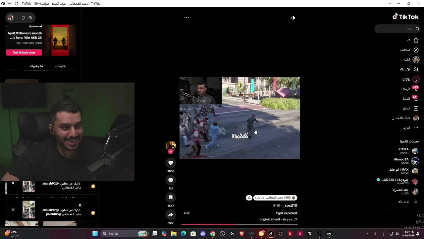Dismiss the lower notification mentioning juventus
Image resolution: width=424 pixels, height=239 pixels.
[x=13, y=209]
